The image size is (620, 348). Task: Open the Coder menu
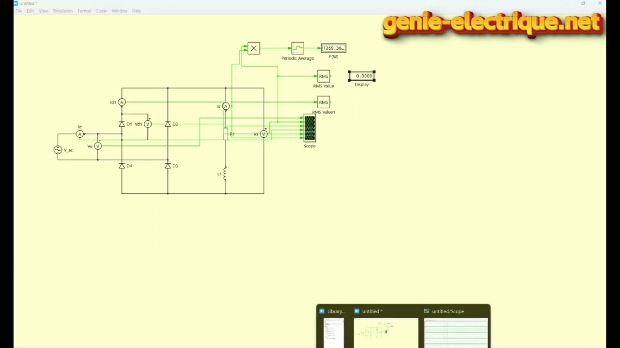coord(101,11)
